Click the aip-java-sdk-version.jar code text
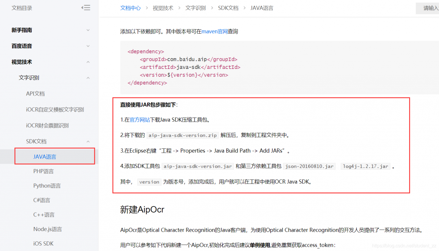The width and height of the screenshot is (439, 251). 198,166
